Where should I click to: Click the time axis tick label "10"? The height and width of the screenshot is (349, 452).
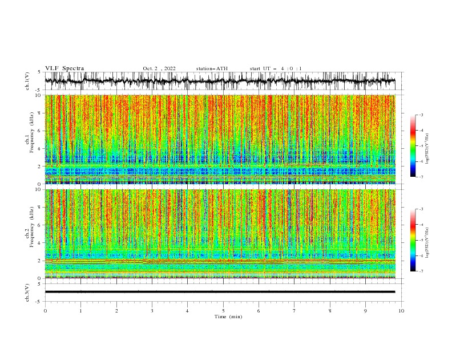click(x=401, y=311)
